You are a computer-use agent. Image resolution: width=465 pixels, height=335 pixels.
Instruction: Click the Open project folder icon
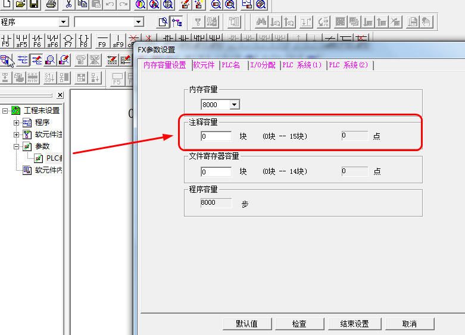pos(21,5)
